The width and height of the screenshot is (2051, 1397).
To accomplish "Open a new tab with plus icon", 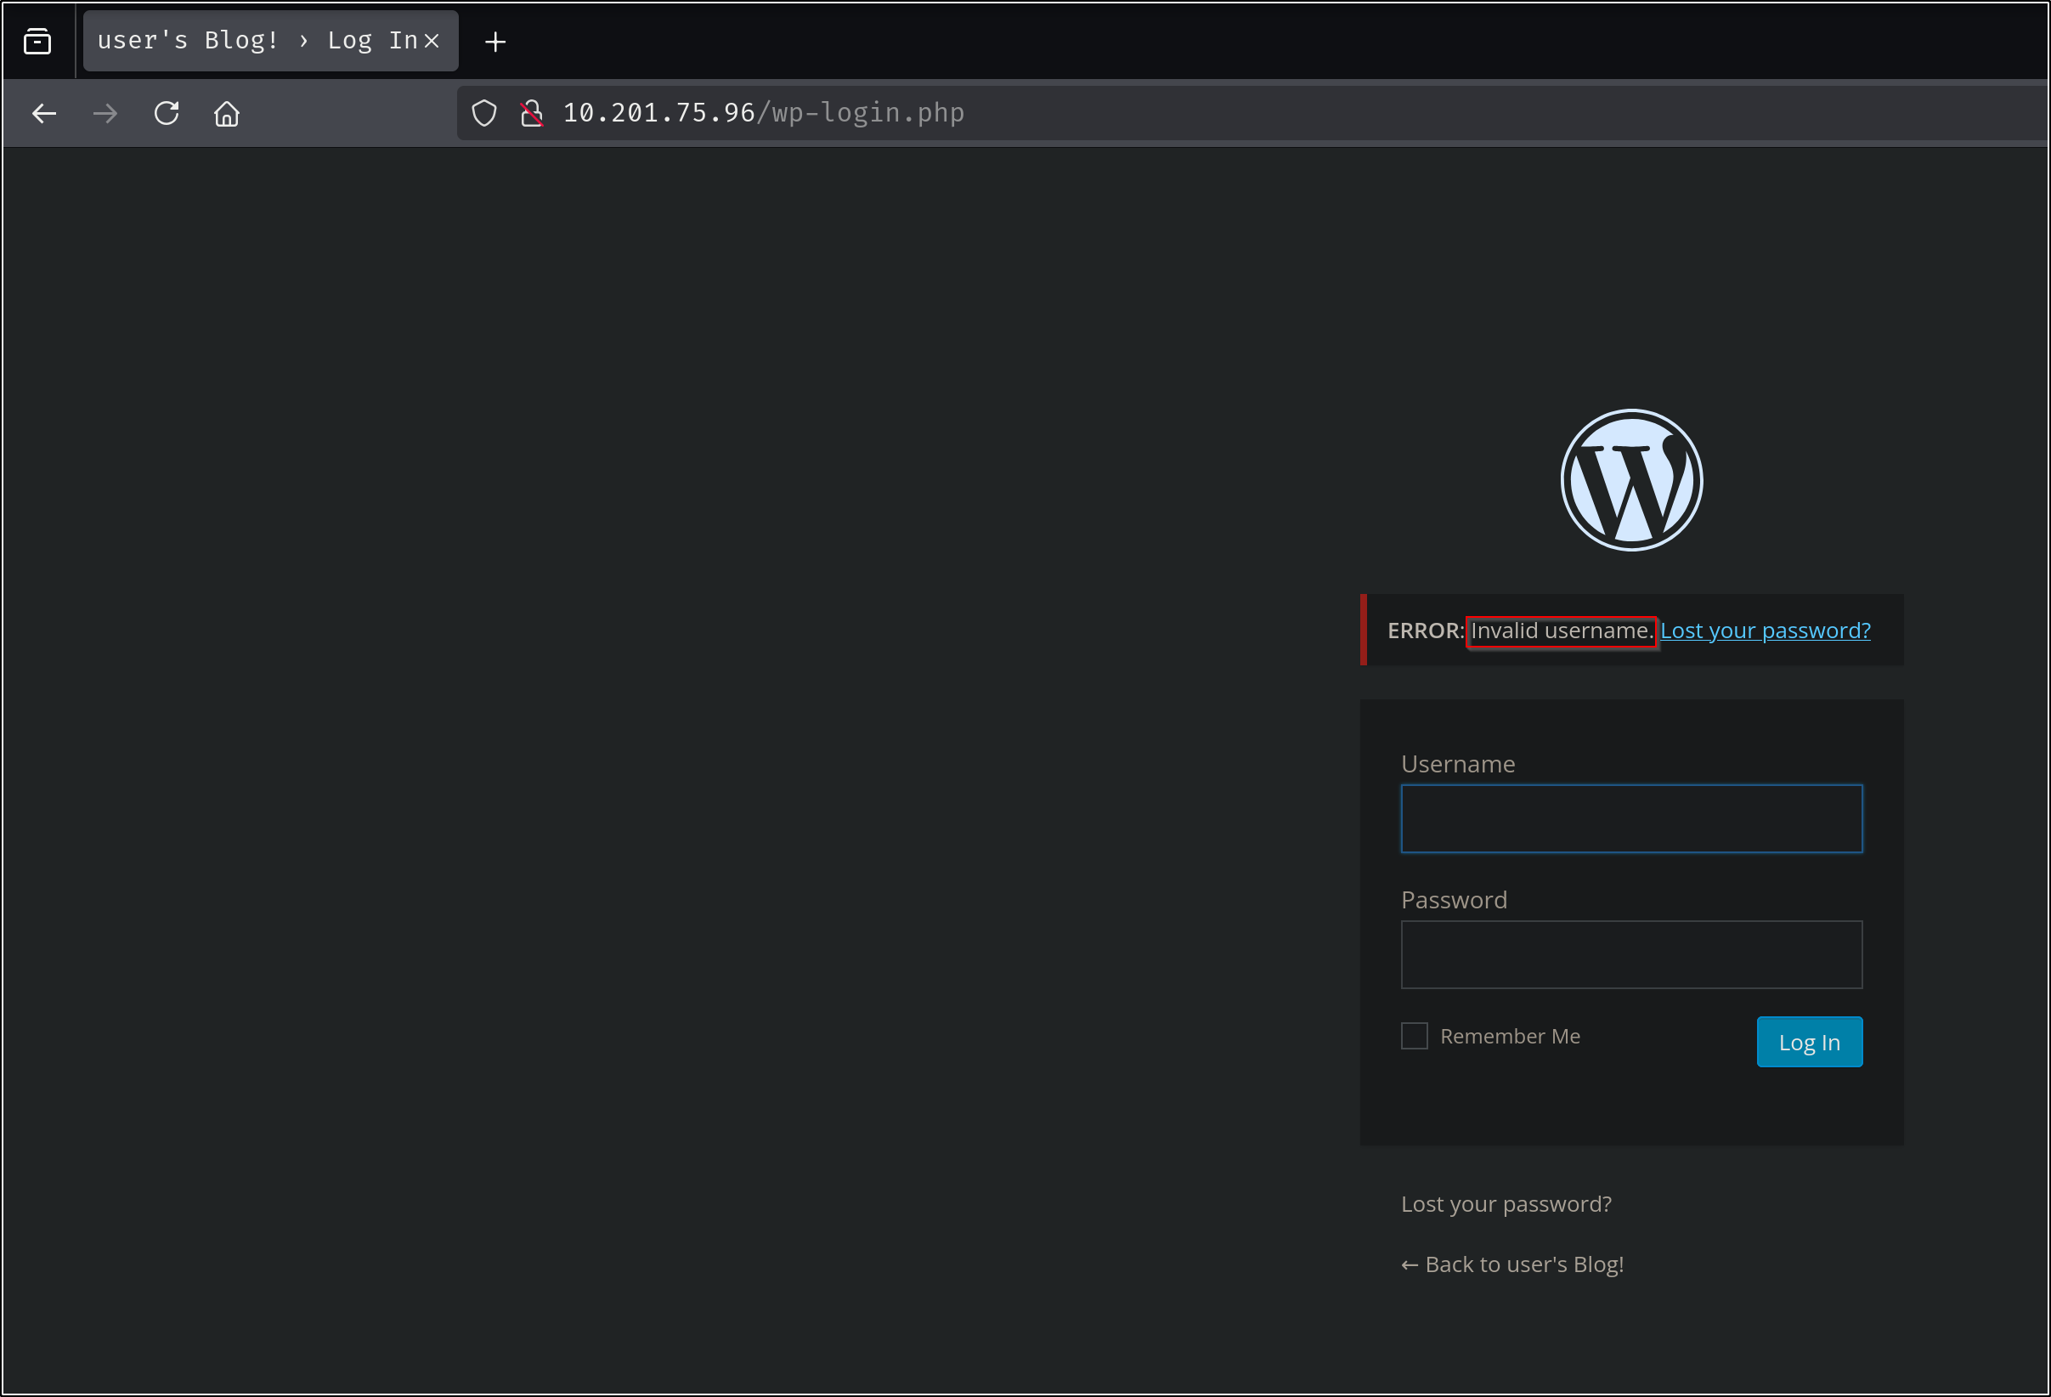I will tap(495, 42).
